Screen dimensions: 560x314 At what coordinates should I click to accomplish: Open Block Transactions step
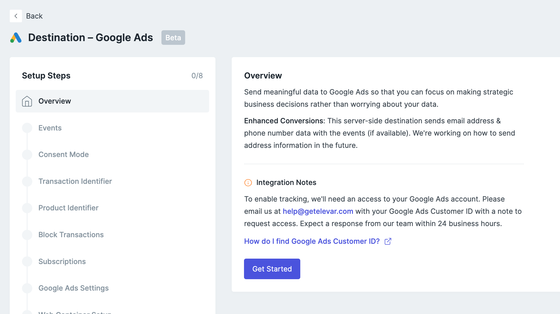[71, 235]
